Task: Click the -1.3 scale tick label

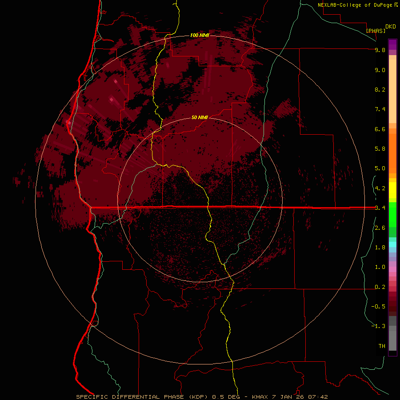Action: (378, 326)
